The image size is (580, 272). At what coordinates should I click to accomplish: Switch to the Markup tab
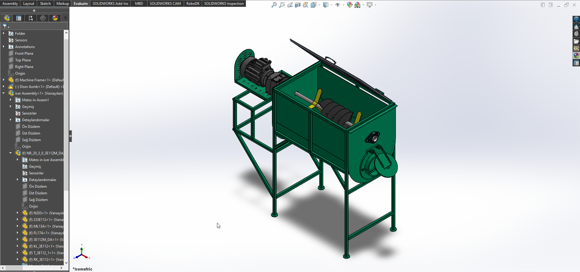tap(63, 4)
